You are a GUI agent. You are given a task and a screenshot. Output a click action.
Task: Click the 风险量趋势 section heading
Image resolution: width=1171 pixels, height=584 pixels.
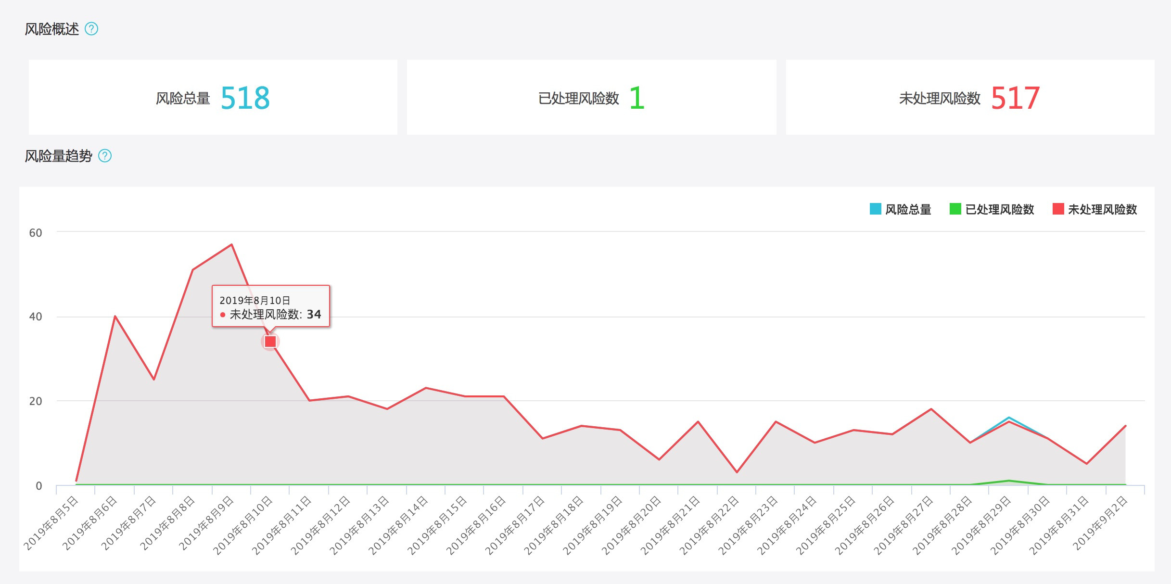point(58,156)
